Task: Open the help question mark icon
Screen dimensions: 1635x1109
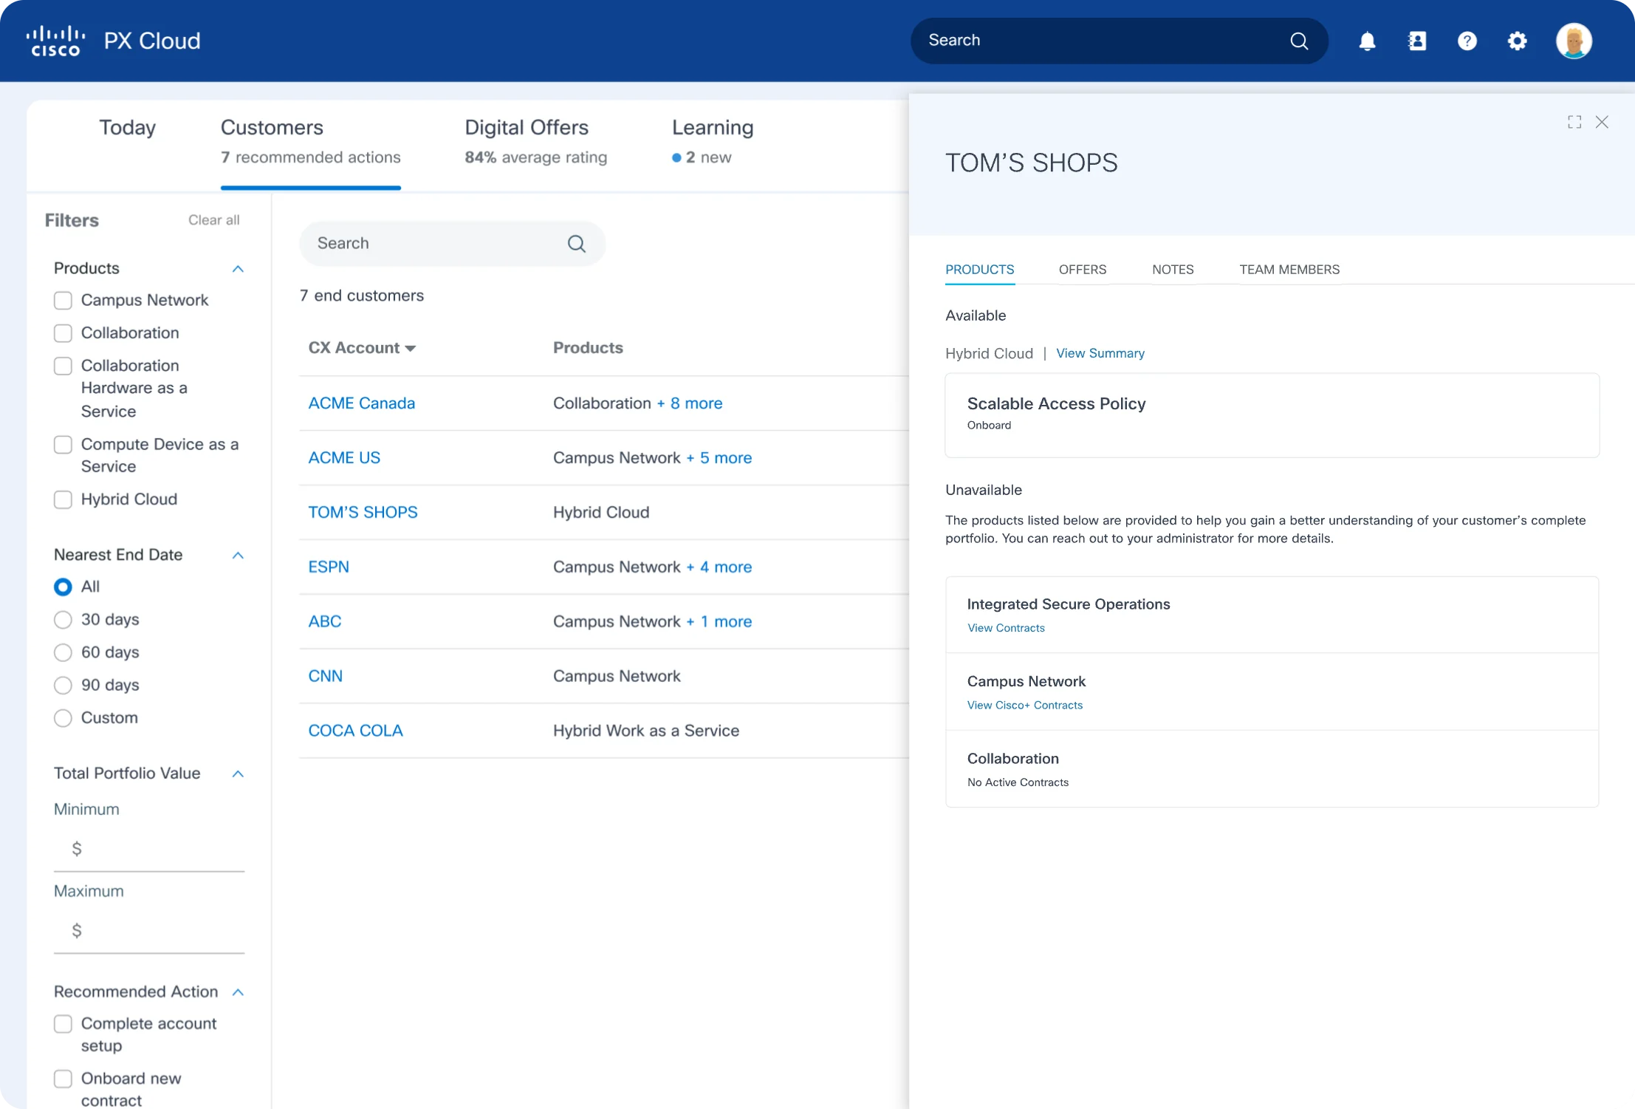Action: 1467,41
